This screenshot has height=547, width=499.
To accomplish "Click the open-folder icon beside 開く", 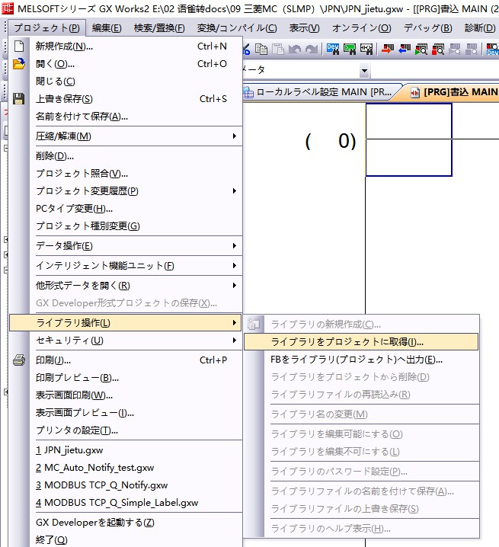I will 19,64.
